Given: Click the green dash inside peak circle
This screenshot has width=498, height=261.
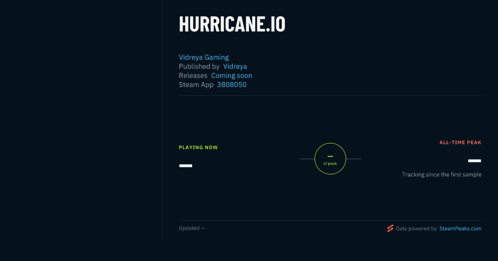Looking at the screenshot, I should (330, 156).
